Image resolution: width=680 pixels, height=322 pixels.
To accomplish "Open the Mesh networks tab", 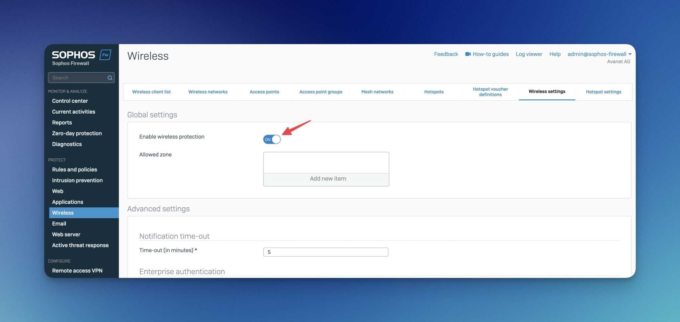I will pyautogui.click(x=377, y=92).
